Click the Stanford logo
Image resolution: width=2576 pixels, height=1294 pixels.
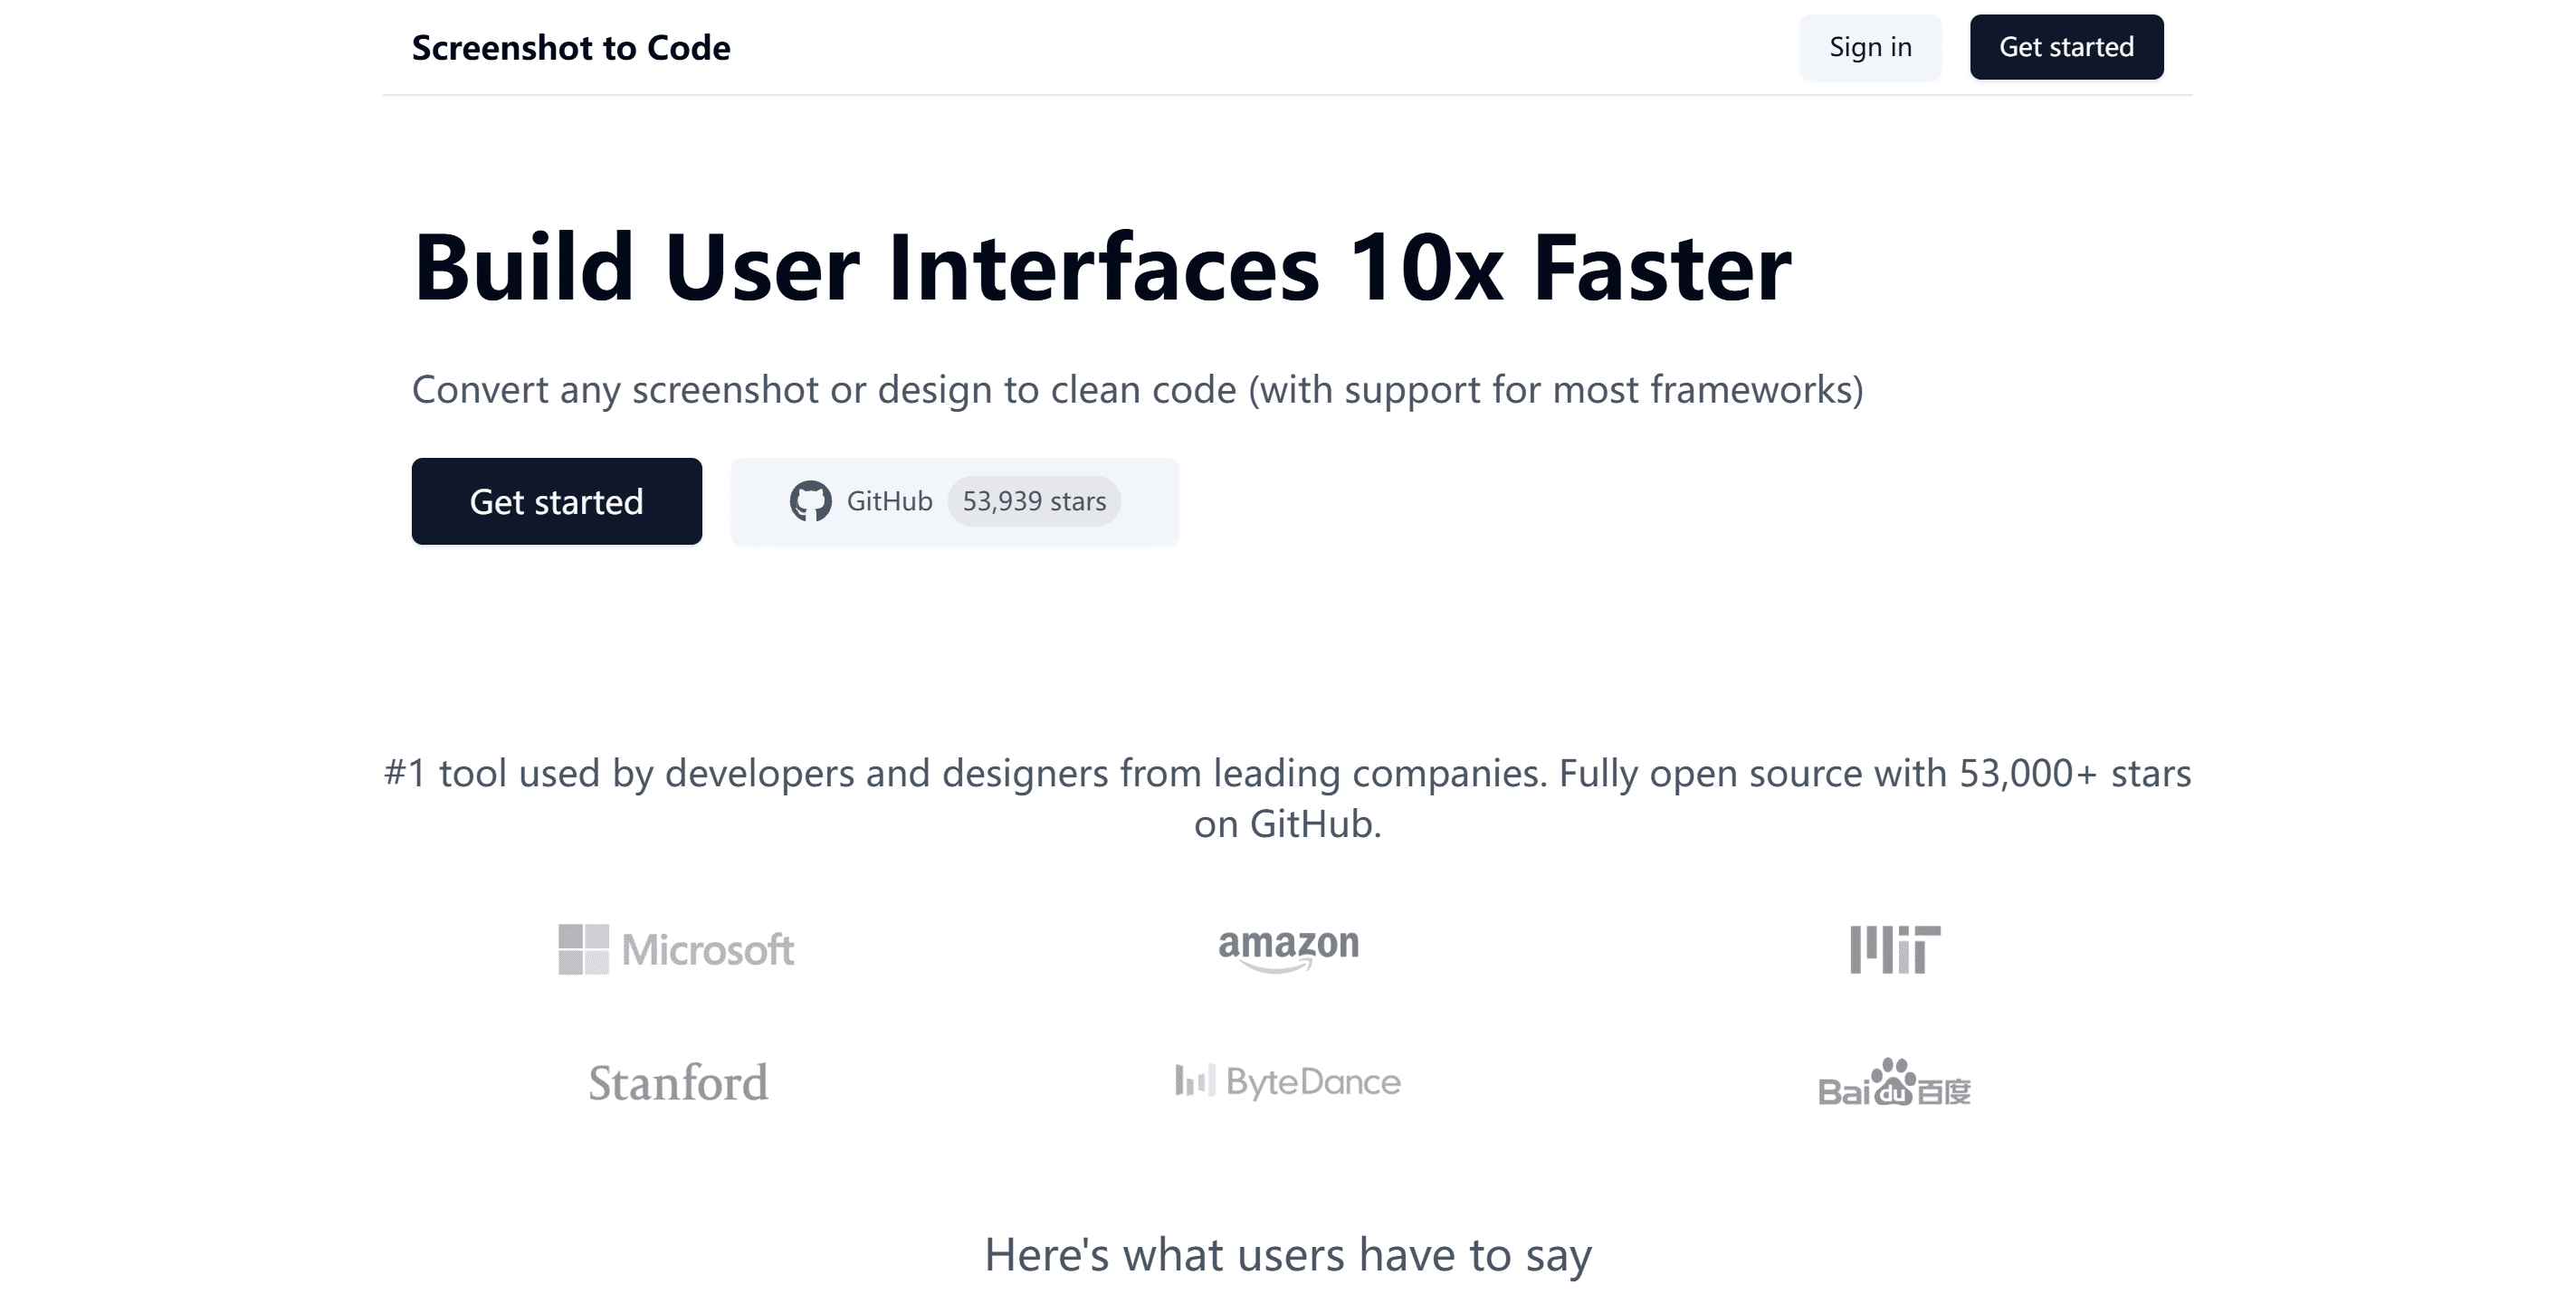[x=678, y=1083]
